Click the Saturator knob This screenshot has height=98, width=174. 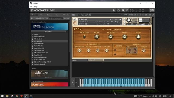click(x=79, y=50)
